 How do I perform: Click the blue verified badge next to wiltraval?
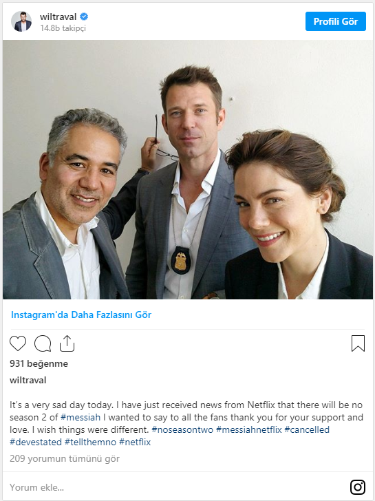pyautogui.click(x=84, y=17)
